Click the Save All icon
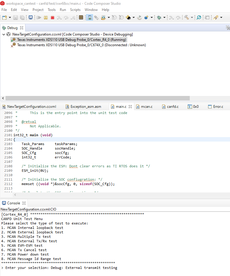Image resolution: width=230 pixels, height=276 pixels. point(22,17)
